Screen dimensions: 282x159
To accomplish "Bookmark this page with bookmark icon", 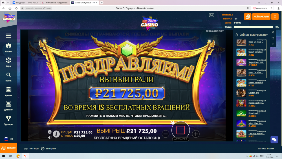I will point(248,8).
